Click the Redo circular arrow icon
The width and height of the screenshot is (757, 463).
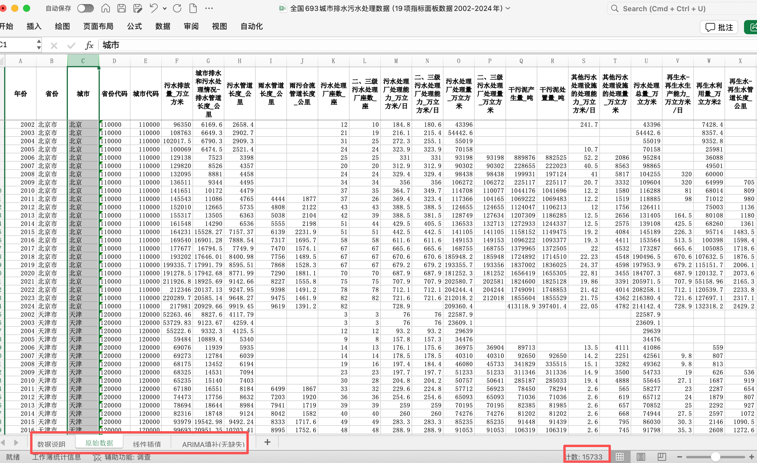(x=177, y=8)
